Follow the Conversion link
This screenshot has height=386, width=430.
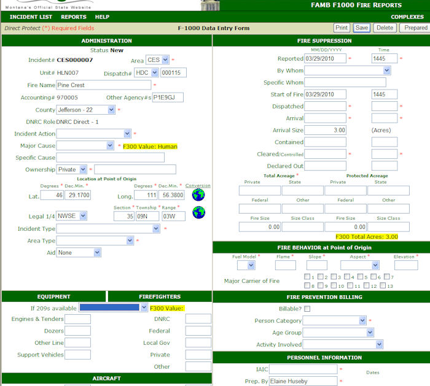tap(198, 185)
